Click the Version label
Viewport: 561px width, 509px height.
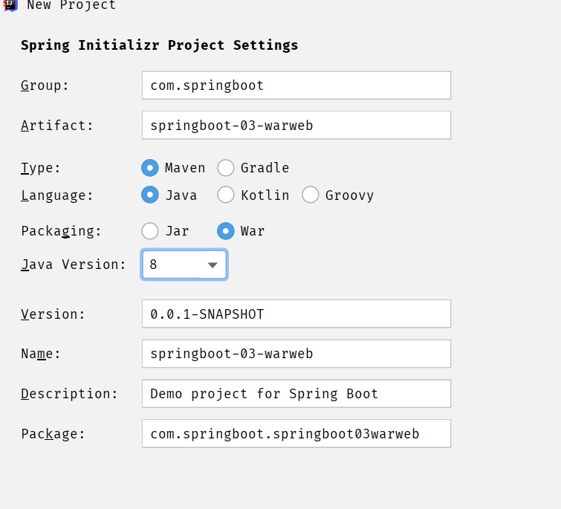tap(53, 314)
